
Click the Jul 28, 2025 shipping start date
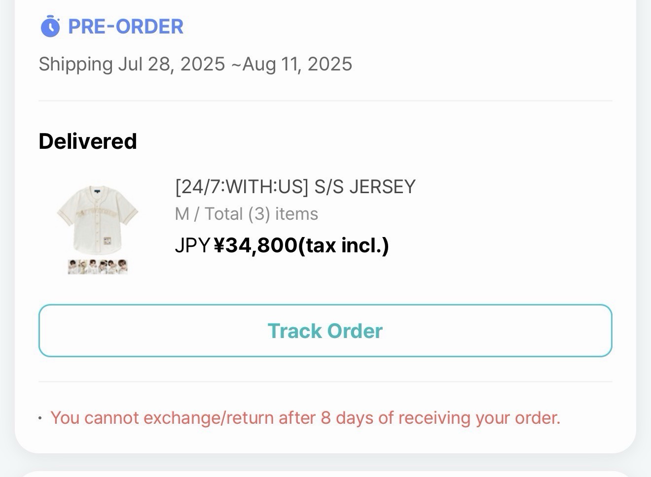(x=171, y=64)
